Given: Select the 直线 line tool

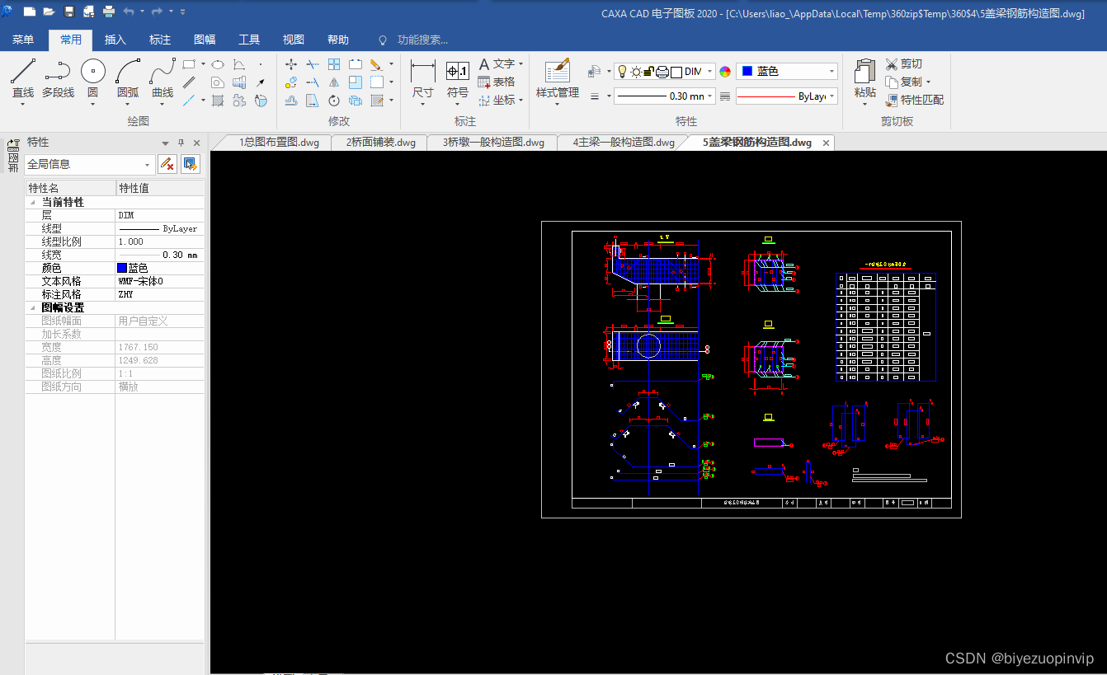Looking at the screenshot, I should tap(22, 80).
